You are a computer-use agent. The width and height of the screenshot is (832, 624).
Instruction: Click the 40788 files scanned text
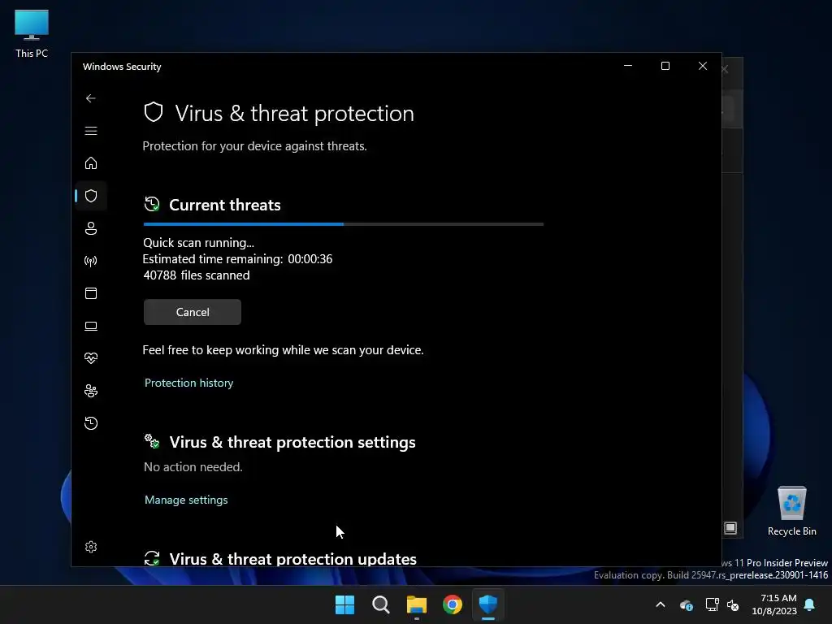click(197, 275)
